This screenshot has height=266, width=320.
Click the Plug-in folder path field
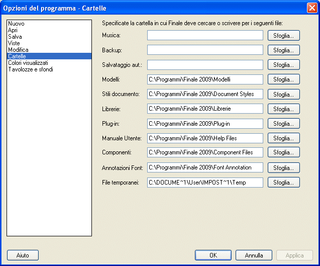point(205,124)
